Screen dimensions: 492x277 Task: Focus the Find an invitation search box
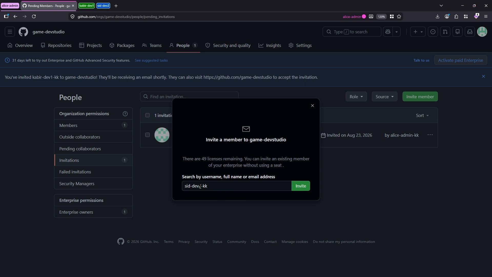(189, 96)
